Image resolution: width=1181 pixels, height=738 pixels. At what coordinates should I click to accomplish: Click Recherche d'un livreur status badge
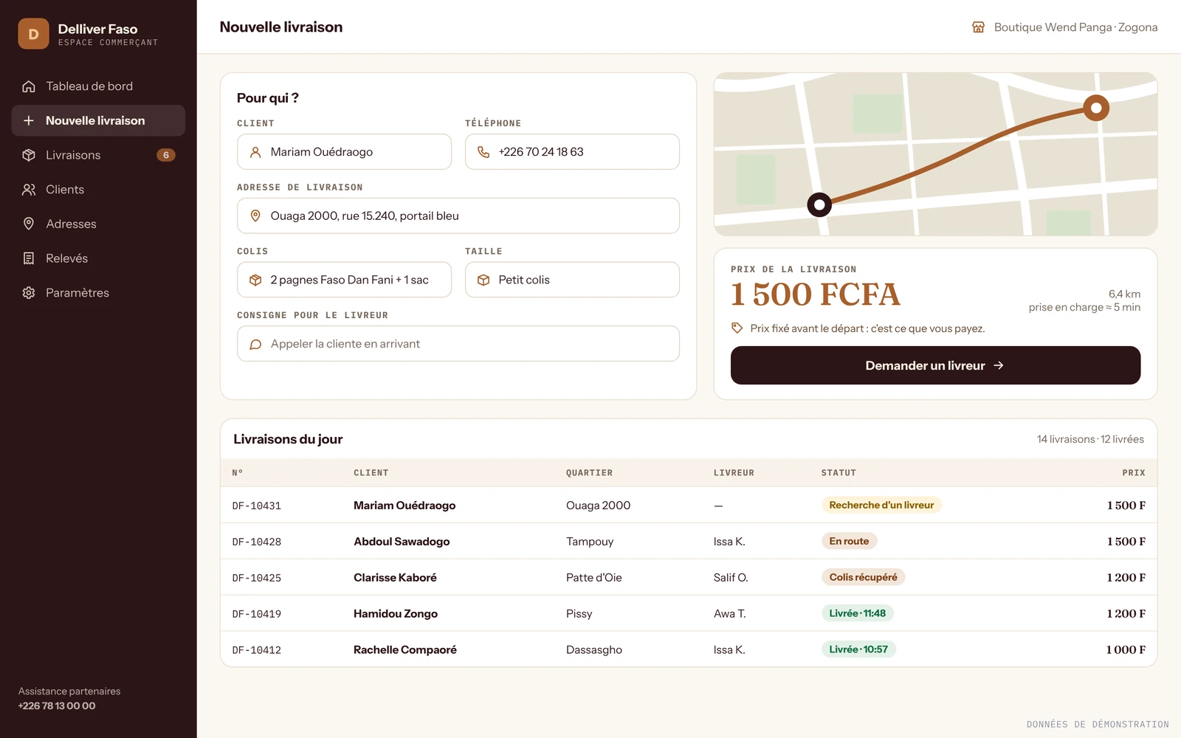881,506
